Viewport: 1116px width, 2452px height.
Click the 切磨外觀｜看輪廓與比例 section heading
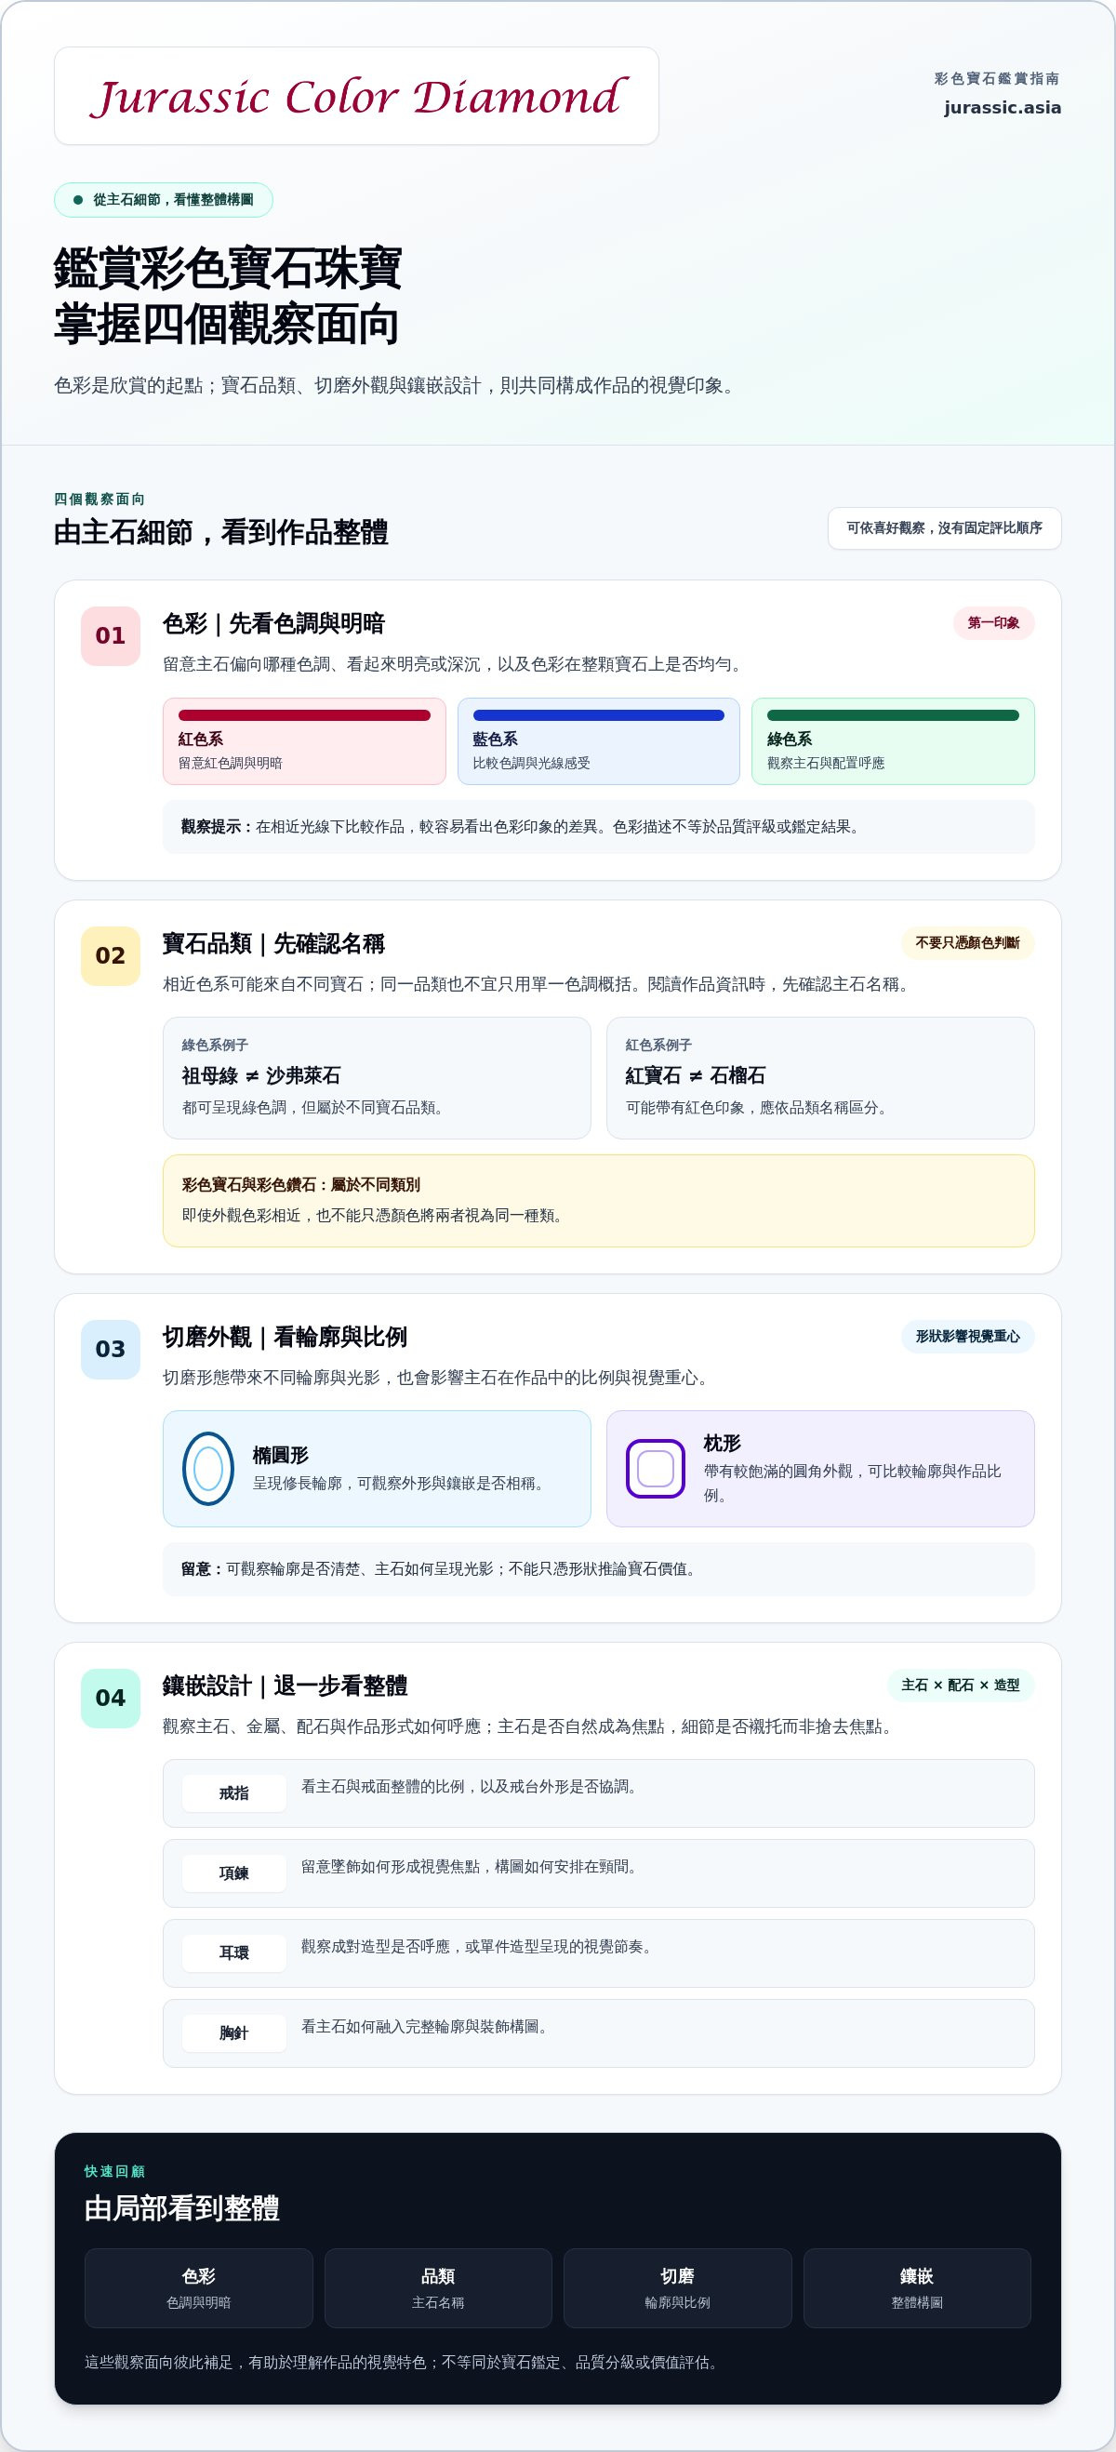click(x=285, y=1338)
